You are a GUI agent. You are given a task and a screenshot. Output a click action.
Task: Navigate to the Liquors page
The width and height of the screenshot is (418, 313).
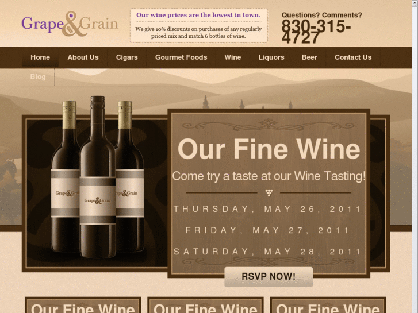(x=271, y=57)
